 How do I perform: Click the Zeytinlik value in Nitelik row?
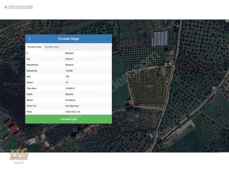(69, 94)
